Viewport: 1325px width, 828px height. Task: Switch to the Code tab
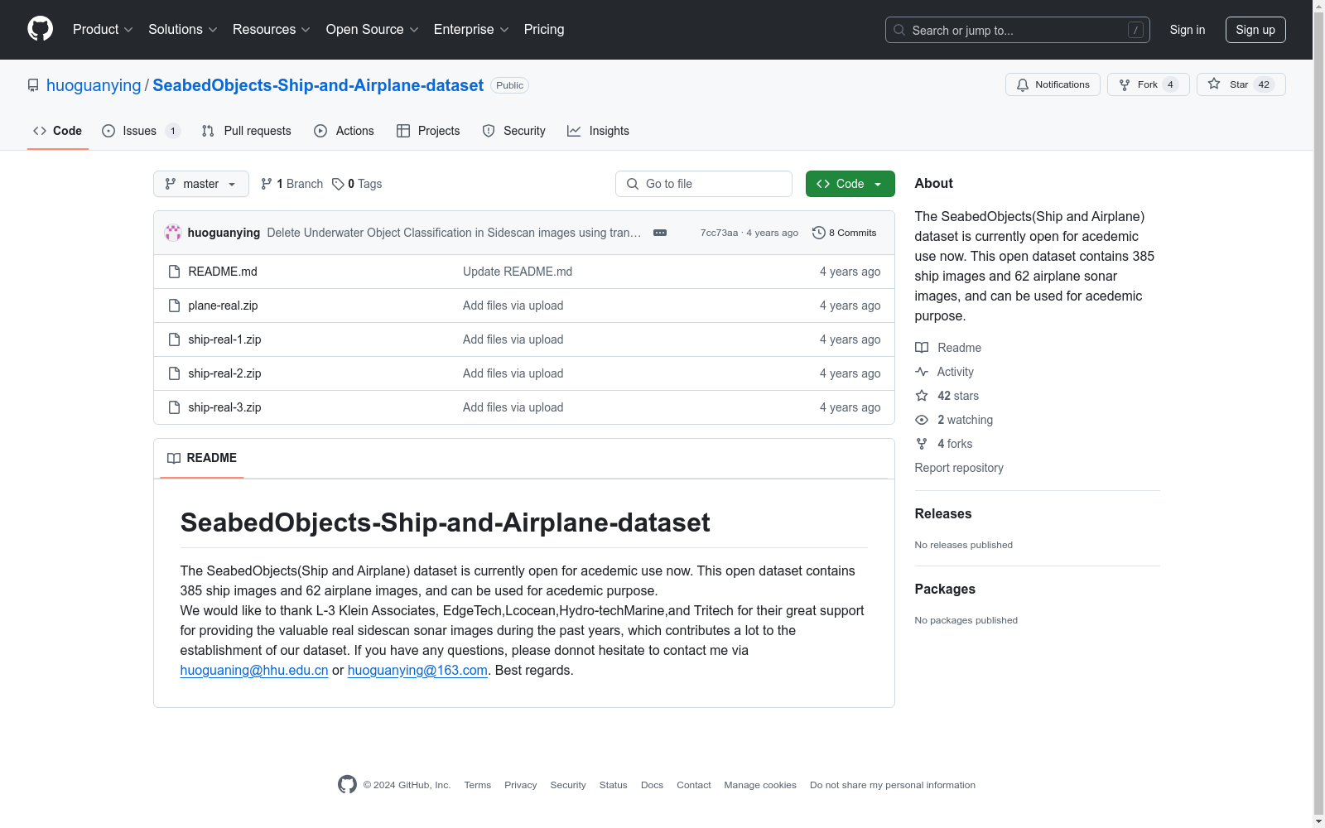pos(58,131)
